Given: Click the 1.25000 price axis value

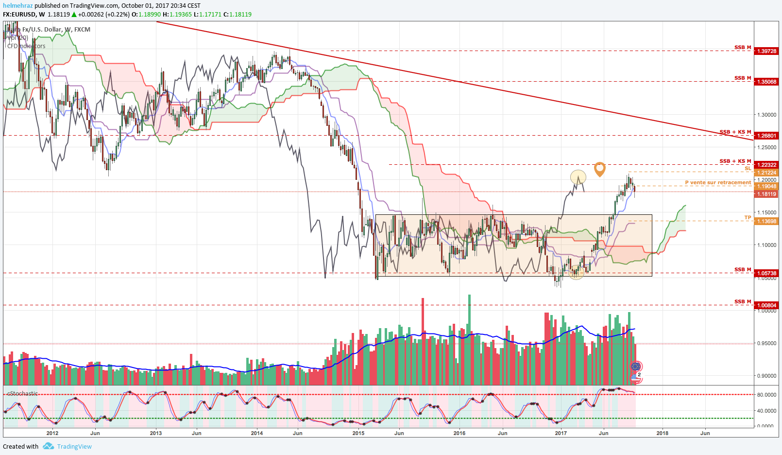Looking at the screenshot, I should (x=767, y=147).
